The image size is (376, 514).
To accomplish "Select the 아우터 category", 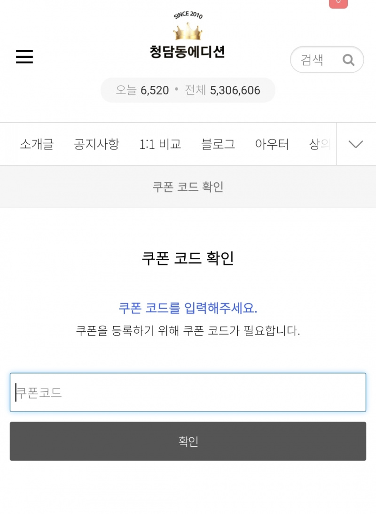I will (x=272, y=144).
